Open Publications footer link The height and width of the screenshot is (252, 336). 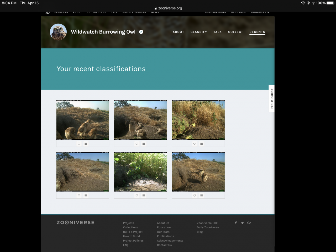(x=165, y=236)
